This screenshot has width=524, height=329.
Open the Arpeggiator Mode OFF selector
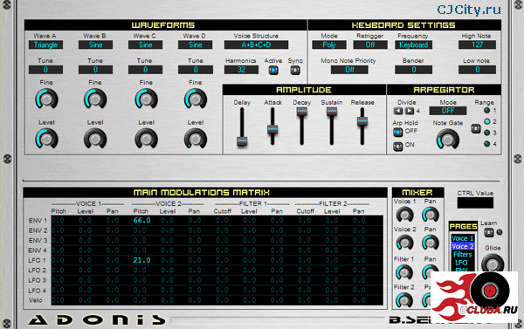tap(448, 111)
